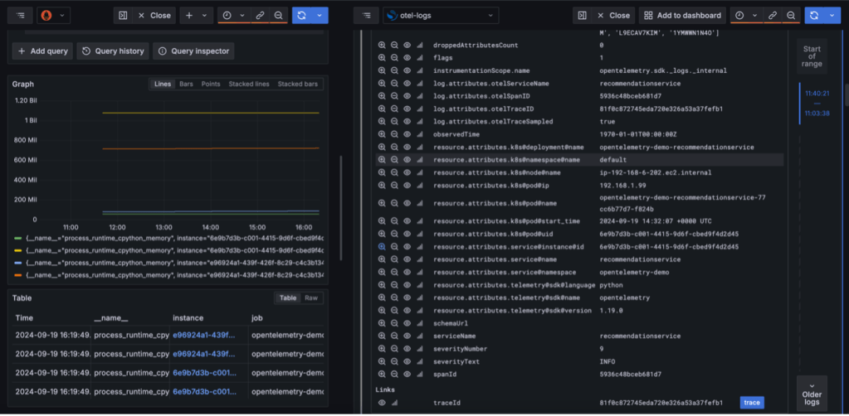Open the left pane time picker dropdown

[234, 15]
